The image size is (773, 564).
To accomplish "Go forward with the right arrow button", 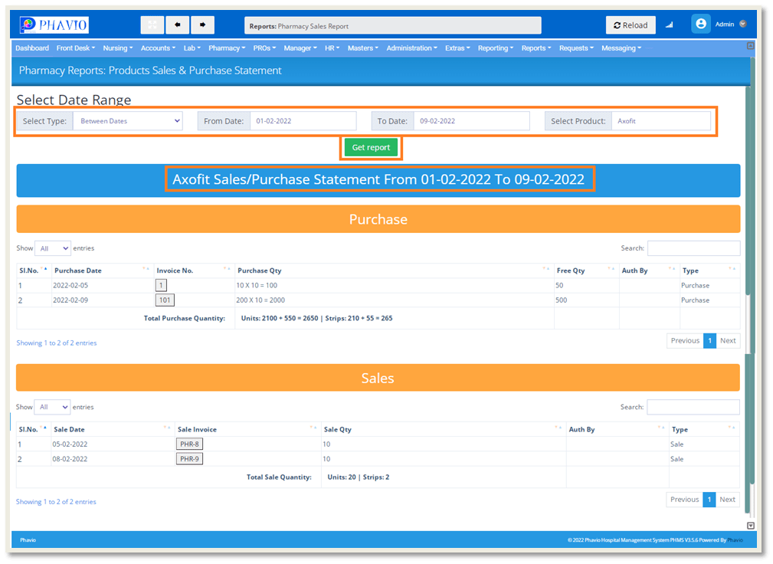I will 202,25.
